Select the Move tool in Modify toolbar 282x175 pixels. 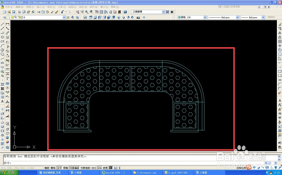[280, 46]
